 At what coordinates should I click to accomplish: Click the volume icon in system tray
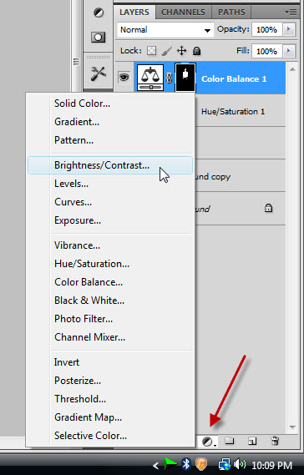click(240, 464)
